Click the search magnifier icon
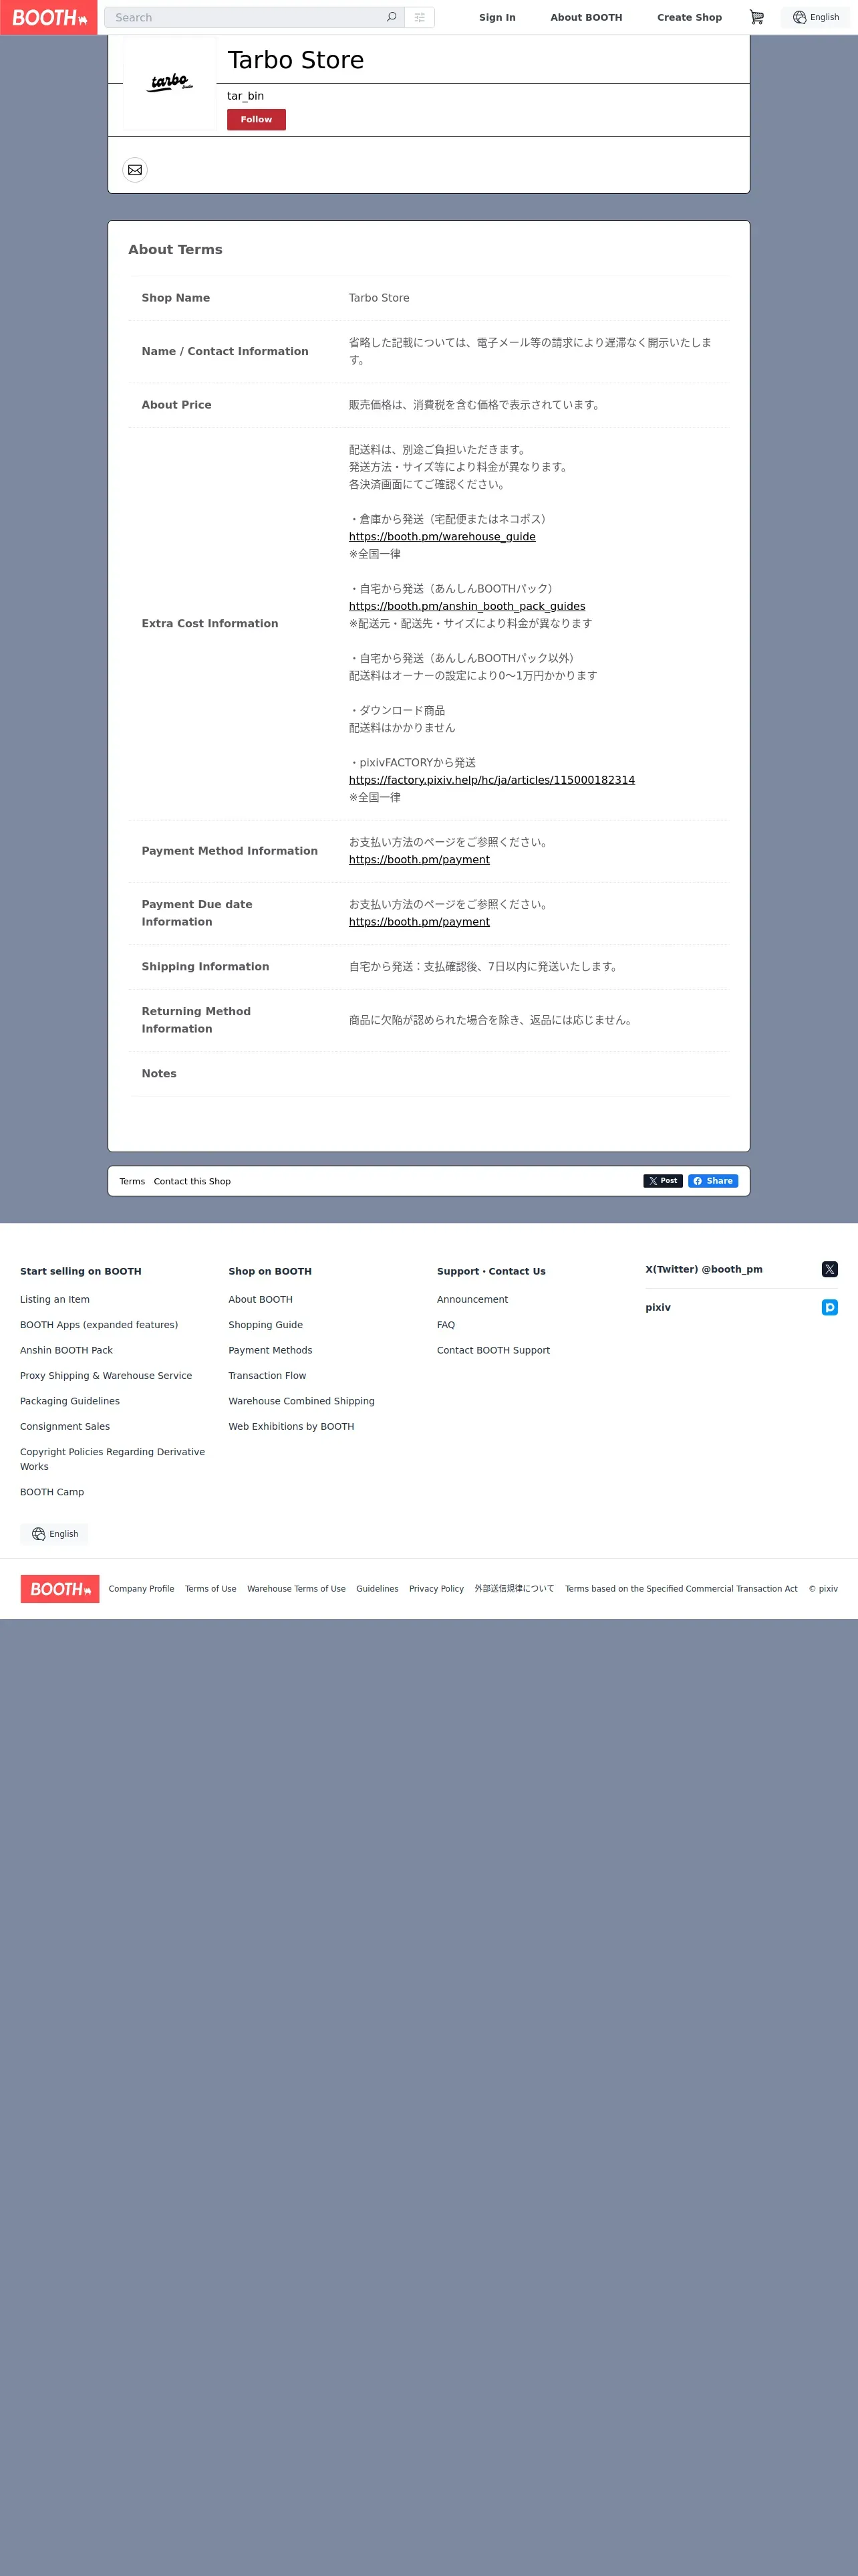 click(x=392, y=17)
